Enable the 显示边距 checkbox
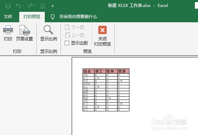The width and height of the screenshot is (198, 135). [x=67, y=43]
